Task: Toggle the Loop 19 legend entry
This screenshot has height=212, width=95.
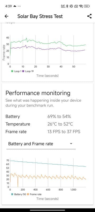Action: tap(28, 71)
